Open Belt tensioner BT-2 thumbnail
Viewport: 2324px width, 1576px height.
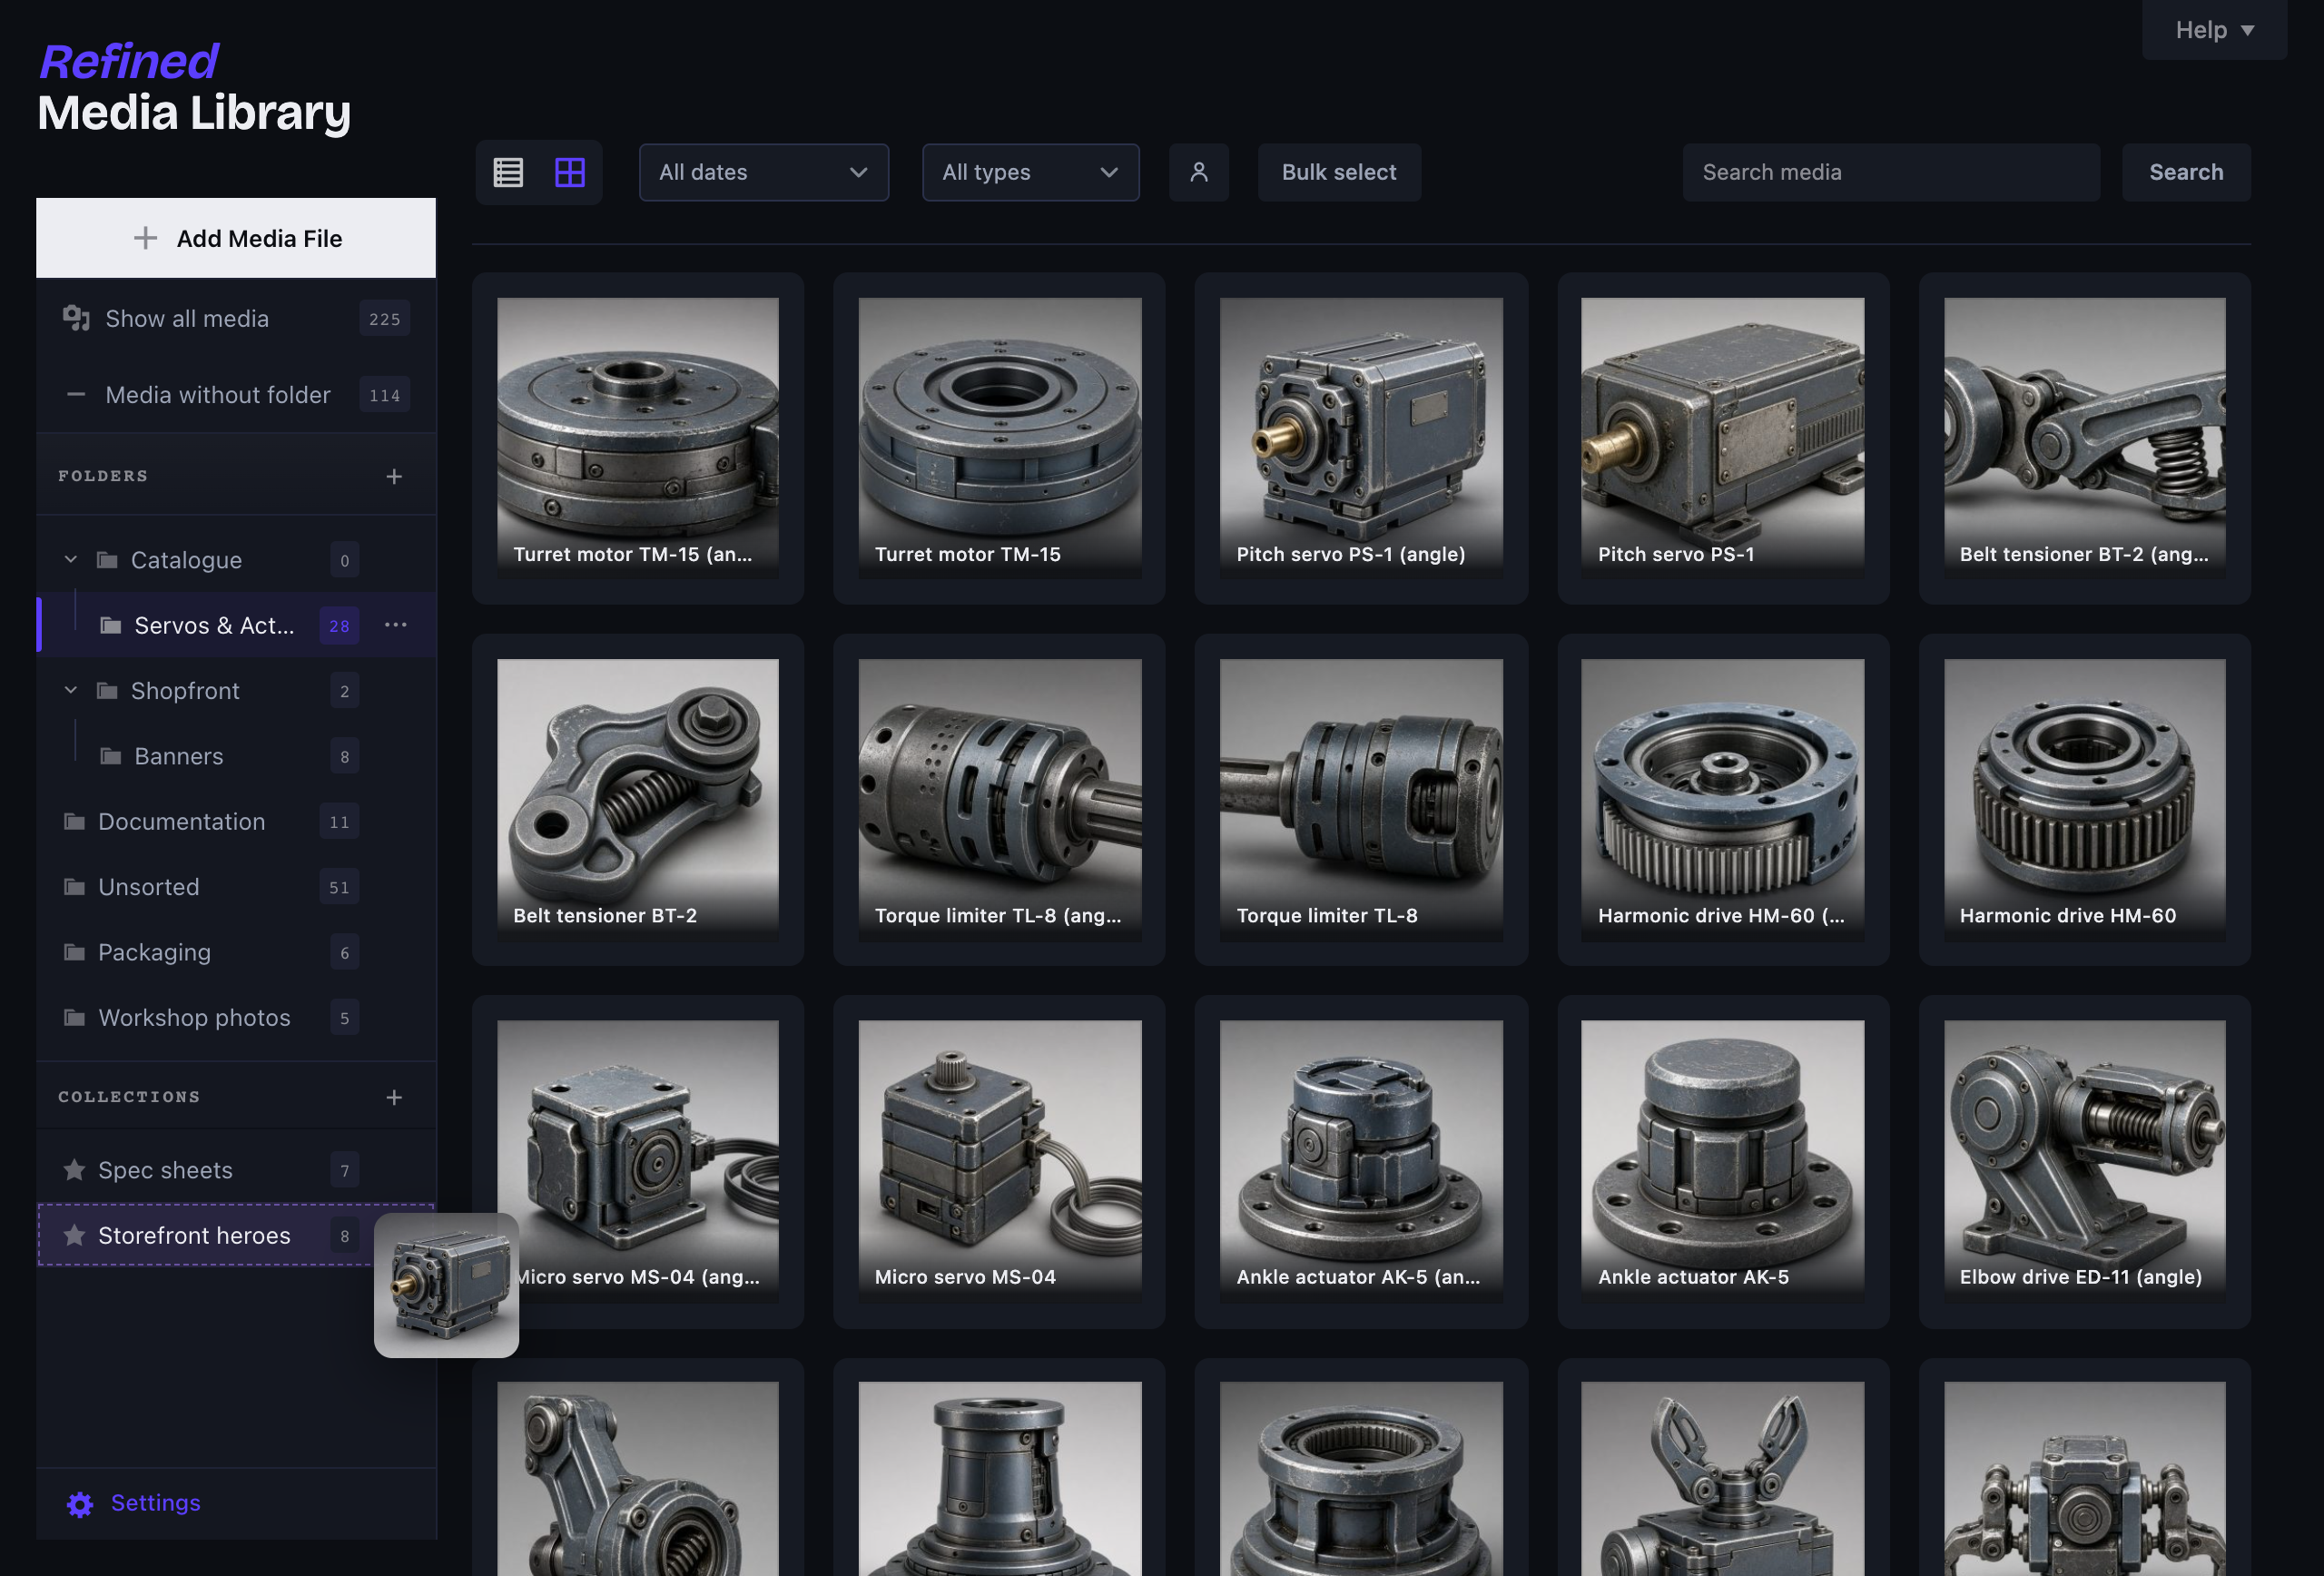[637, 799]
